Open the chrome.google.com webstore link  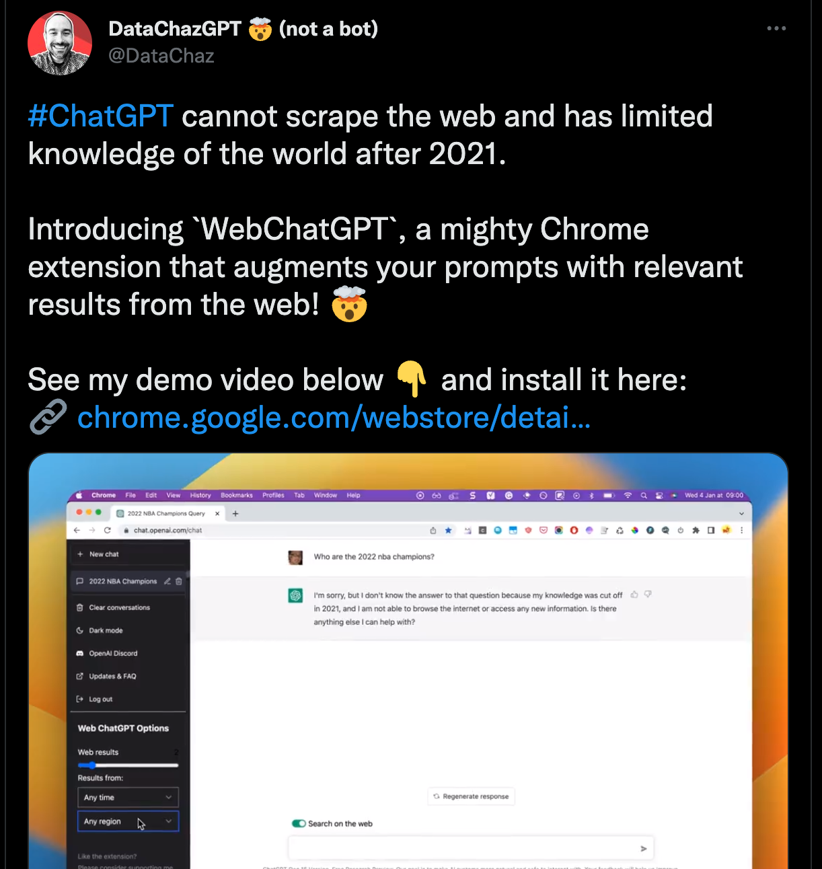(334, 417)
